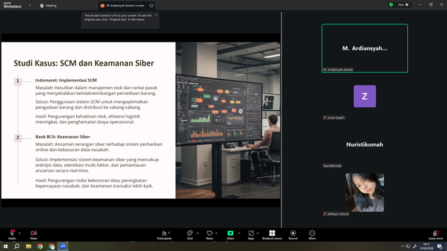This screenshot has width=447, height=251.
Task: Unmute the Audio microphone button
Action: click(x=12, y=234)
